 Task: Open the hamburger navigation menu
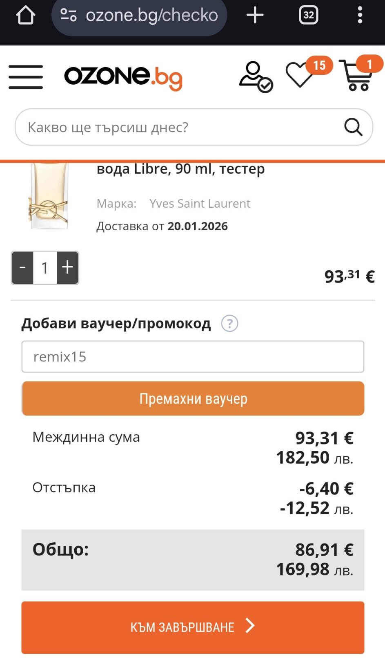click(26, 77)
